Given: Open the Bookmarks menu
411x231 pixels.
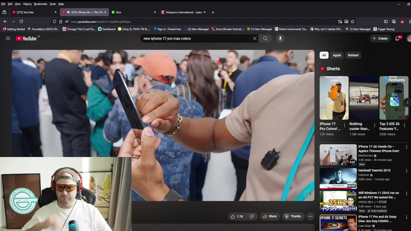Looking at the screenshot, I should (x=40, y=4).
